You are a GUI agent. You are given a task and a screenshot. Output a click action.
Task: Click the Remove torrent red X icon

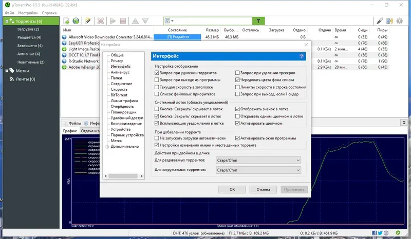(x=100, y=21)
